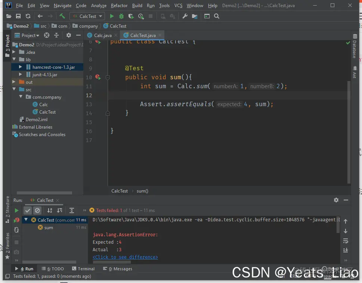
Task: Toggle Show Passed tests checkmark button
Action: 28,210
